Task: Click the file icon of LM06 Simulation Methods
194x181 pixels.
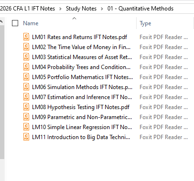Action: [26, 87]
